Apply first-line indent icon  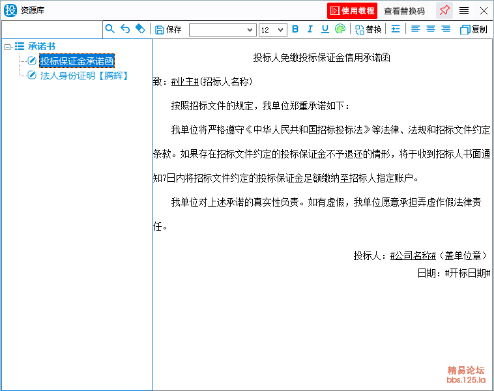point(396,29)
